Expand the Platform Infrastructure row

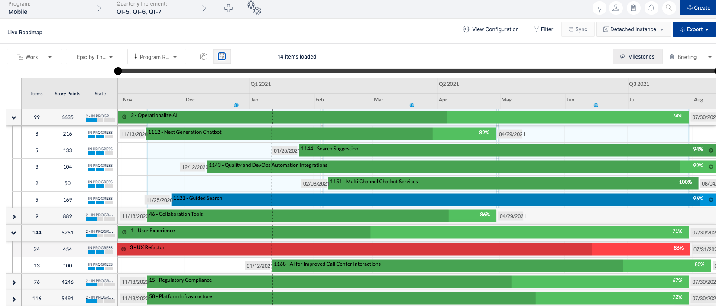pyautogui.click(x=14, y=299)
